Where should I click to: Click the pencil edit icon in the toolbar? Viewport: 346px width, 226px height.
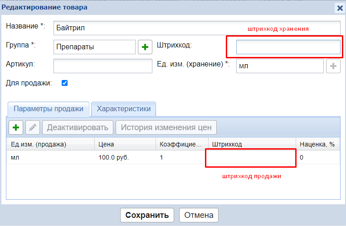click(32, 127)
